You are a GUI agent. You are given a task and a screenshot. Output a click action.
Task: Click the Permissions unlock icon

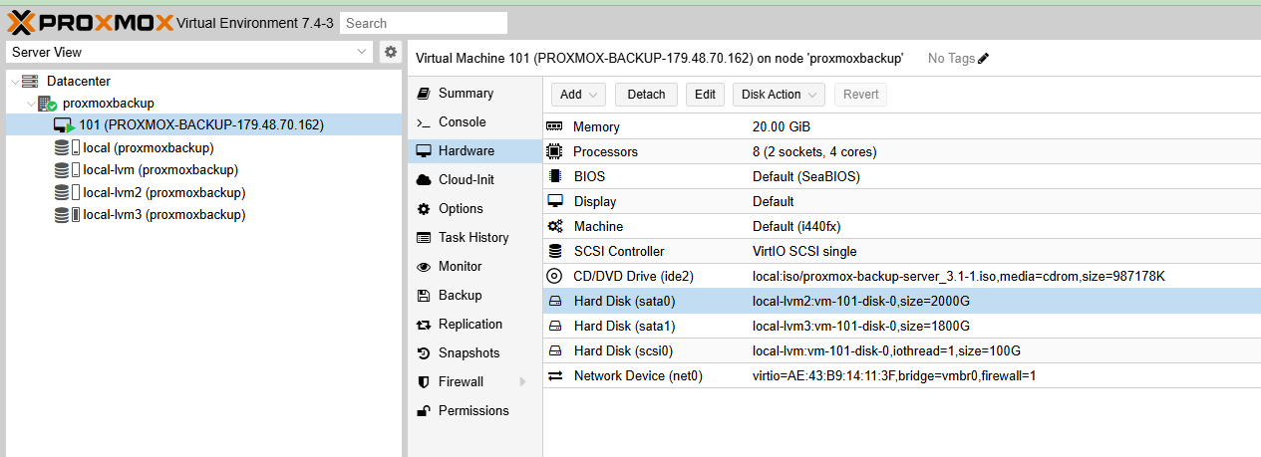[x=423, y=411]
